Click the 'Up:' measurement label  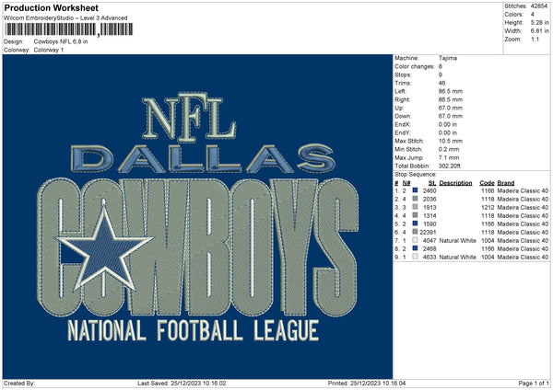click(399, 108)
